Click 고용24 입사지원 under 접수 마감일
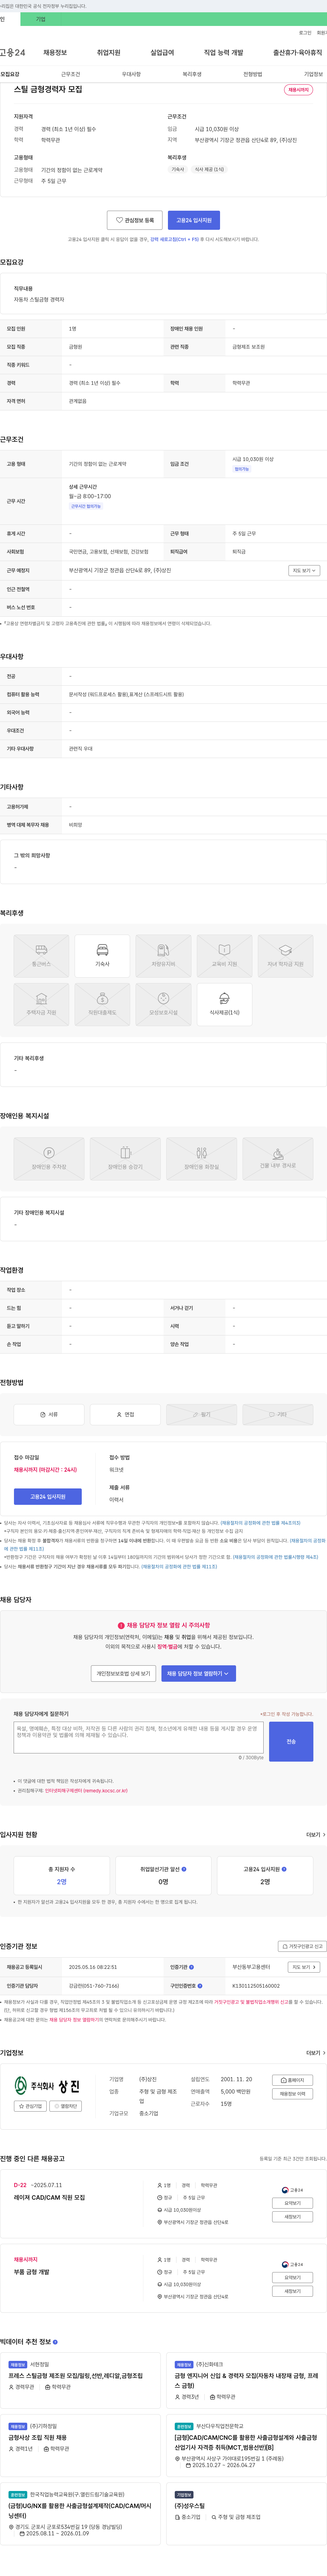The width and height of the screenshot is (327, 2576). point(48,1497)
